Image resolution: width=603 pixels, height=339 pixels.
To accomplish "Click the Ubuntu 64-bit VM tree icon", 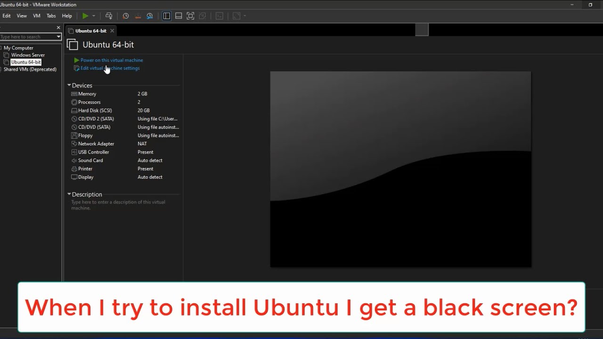I will [7, 62].
